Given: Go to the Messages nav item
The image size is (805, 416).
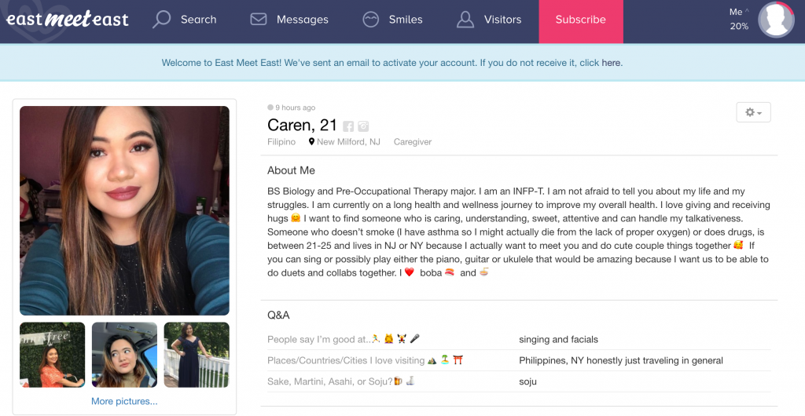Looking at the screenshot, I should coord(289,20).
